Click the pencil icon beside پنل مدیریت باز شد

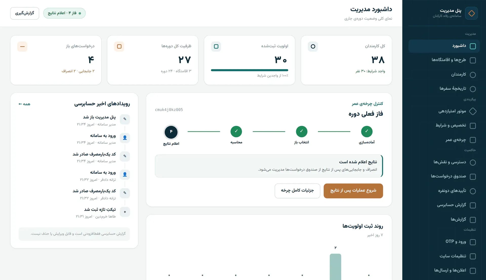click(x=125, y=119)
